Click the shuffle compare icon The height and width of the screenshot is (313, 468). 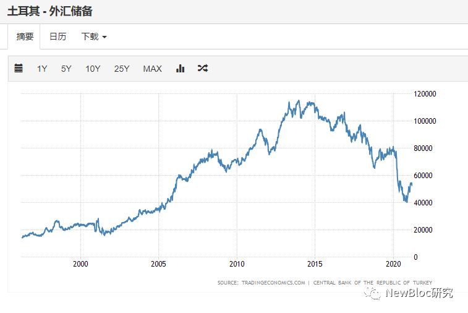click(203, 69)
